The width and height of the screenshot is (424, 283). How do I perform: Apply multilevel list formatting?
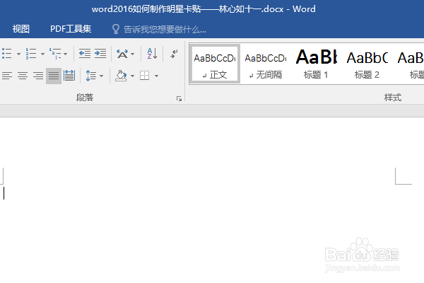tap(55, 54)
